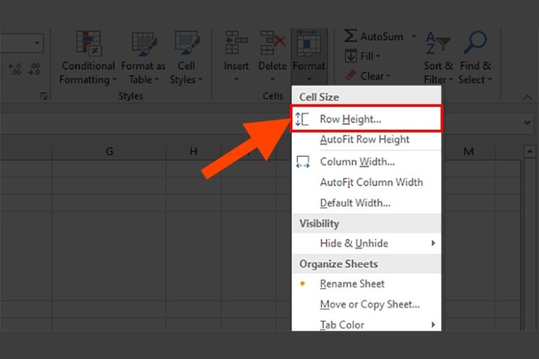Select column H header
The width and height of the screenshot is (539, 359).
(193, 151)
